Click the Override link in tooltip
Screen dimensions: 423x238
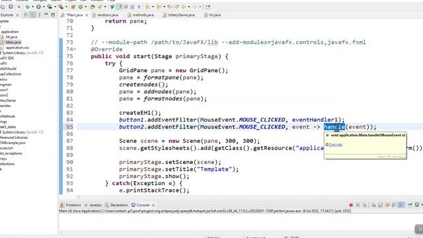coord(335,145)
